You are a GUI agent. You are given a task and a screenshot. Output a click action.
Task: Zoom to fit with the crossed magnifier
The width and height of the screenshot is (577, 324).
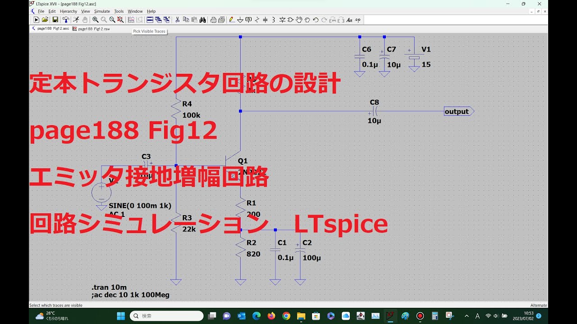(x=120, y=20)
